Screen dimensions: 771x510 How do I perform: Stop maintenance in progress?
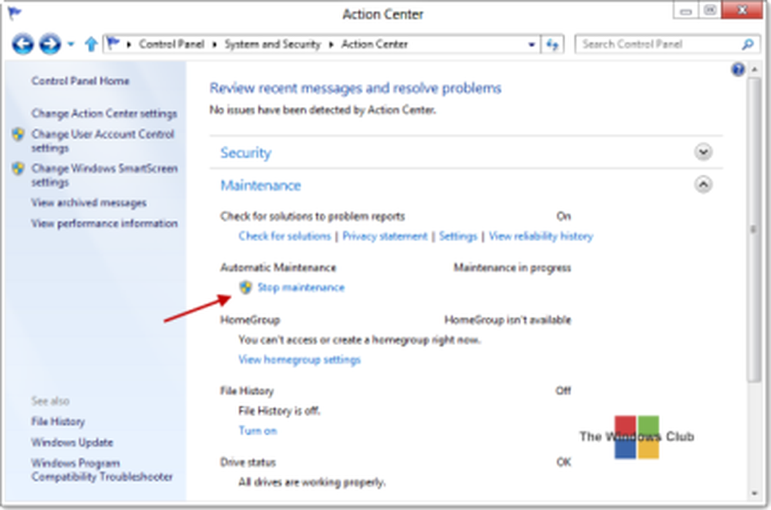[x=301, y=287]
